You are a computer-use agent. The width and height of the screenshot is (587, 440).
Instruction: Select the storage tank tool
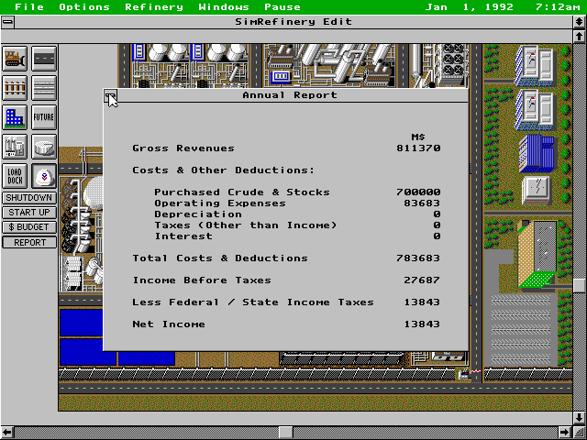click(x=44, y=147)
